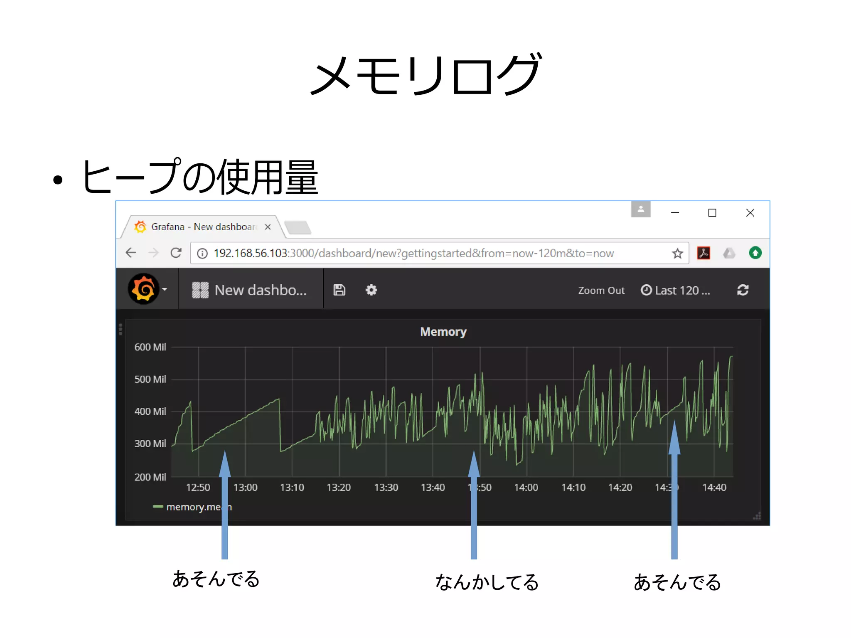Click the Google Drive extension icon

click(729, 253)
